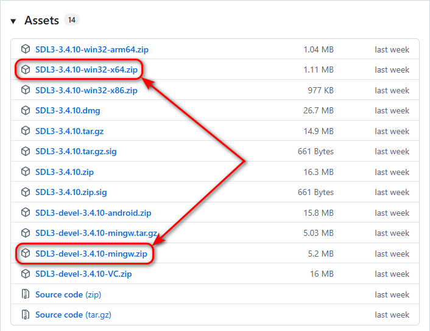The image size is (430, 331).
Task: Click the 16 MB file size
Action: pyautogui.click(x=322, y=274)
